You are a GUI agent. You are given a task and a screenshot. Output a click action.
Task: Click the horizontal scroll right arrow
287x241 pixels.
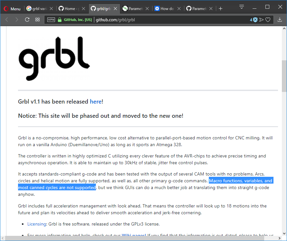280,238
